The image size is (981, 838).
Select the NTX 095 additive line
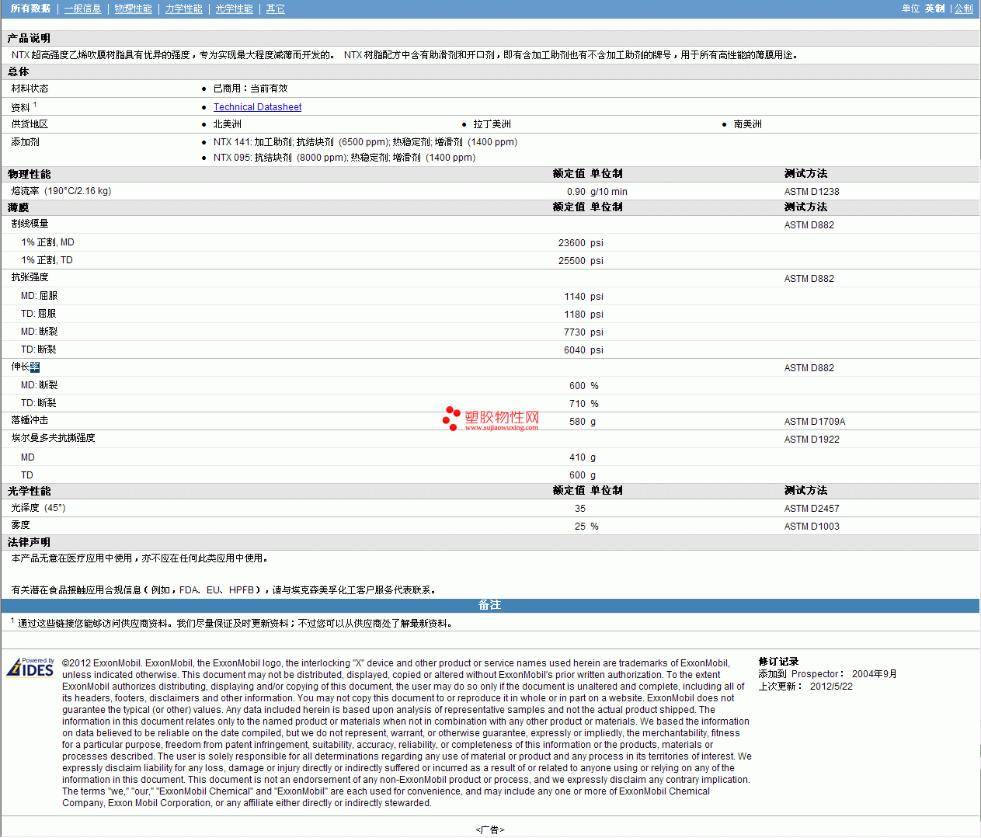(344, 158)
